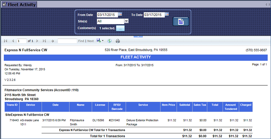The image size is (271, 139).
Task: Select the Fleet Activity tab
Action: [x=19, y=4]
